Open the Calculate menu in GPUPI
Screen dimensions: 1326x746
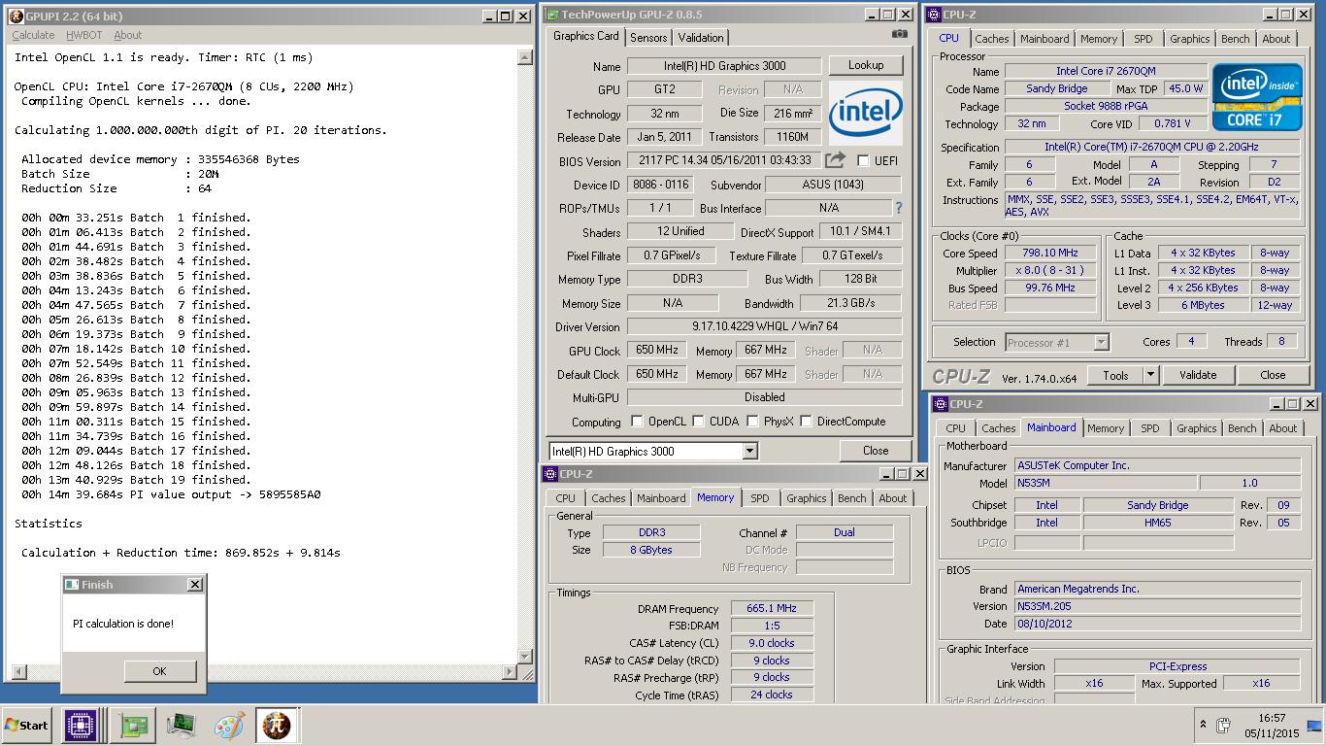tap(33, 35)
